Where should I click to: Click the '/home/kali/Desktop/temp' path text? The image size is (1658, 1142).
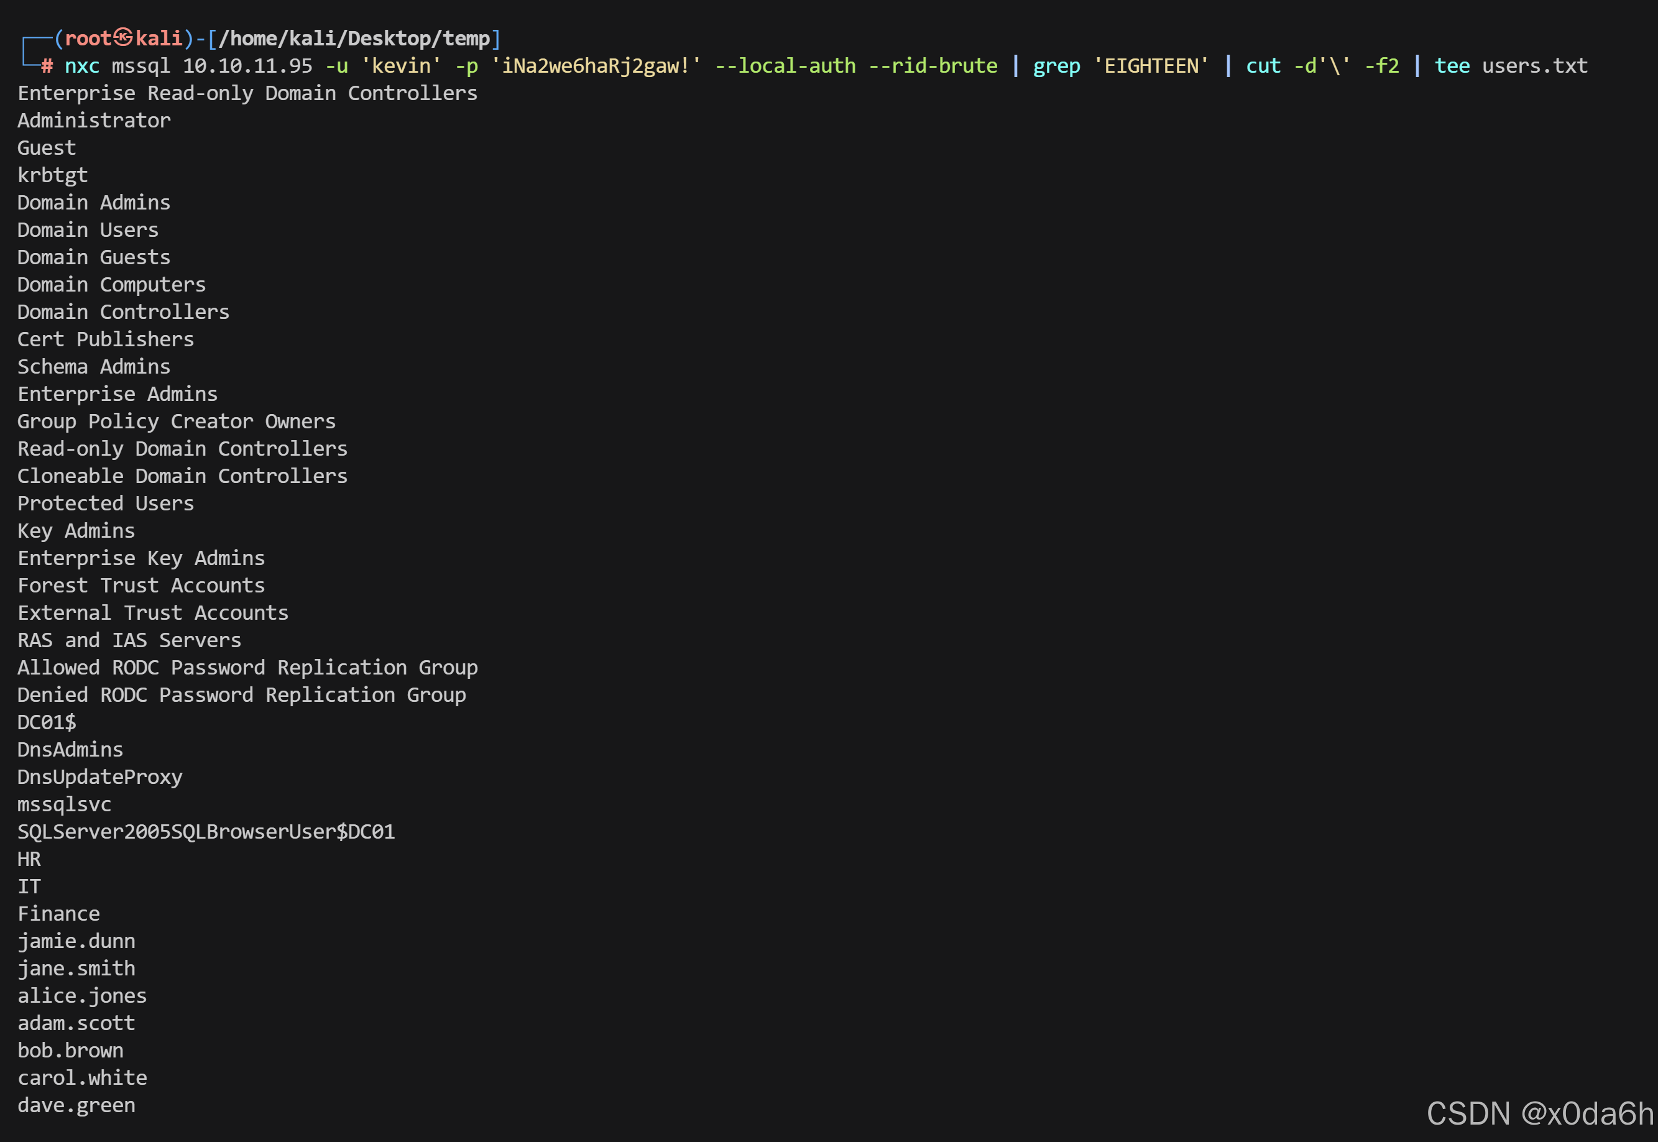click(x=354, y=38)
